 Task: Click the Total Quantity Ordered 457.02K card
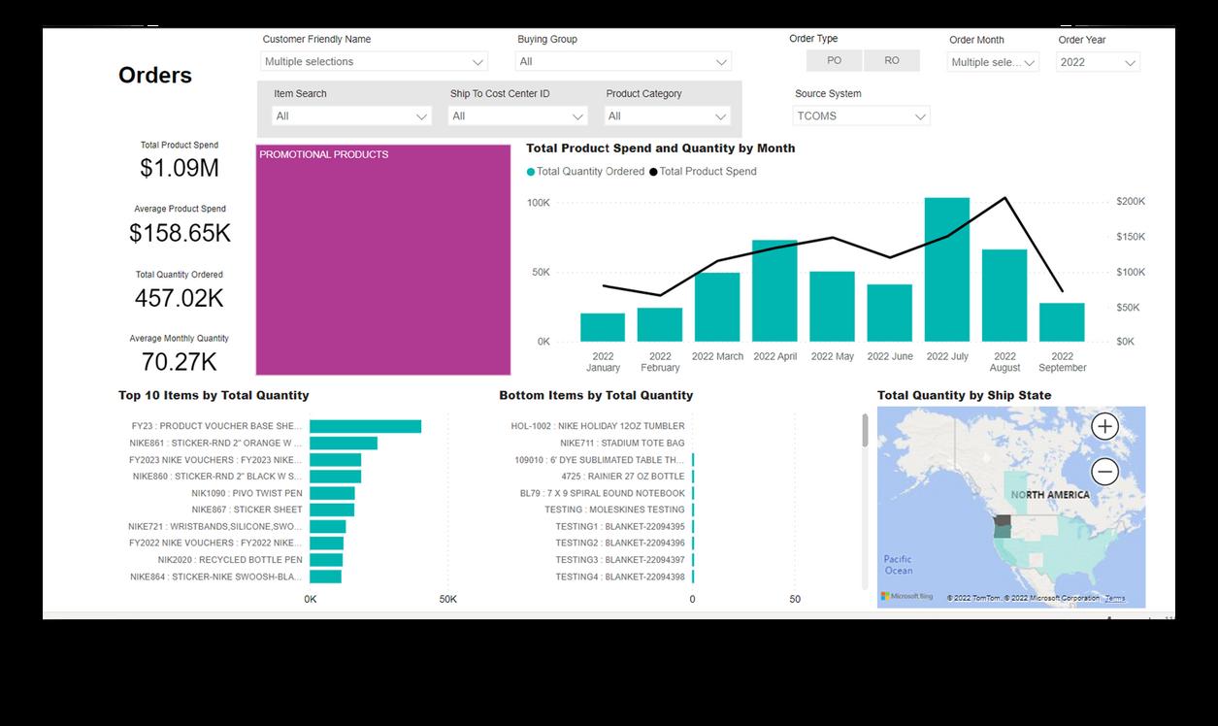click(x=180, y=289)
